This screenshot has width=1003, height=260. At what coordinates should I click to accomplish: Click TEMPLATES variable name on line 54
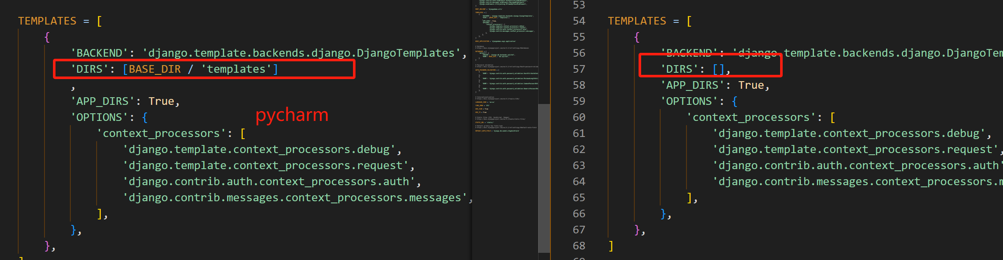coord(637,21)
